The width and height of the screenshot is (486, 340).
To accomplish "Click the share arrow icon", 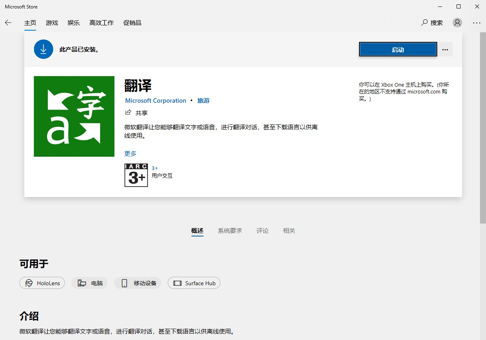I will pyautogui.click(x=128, y=112).
